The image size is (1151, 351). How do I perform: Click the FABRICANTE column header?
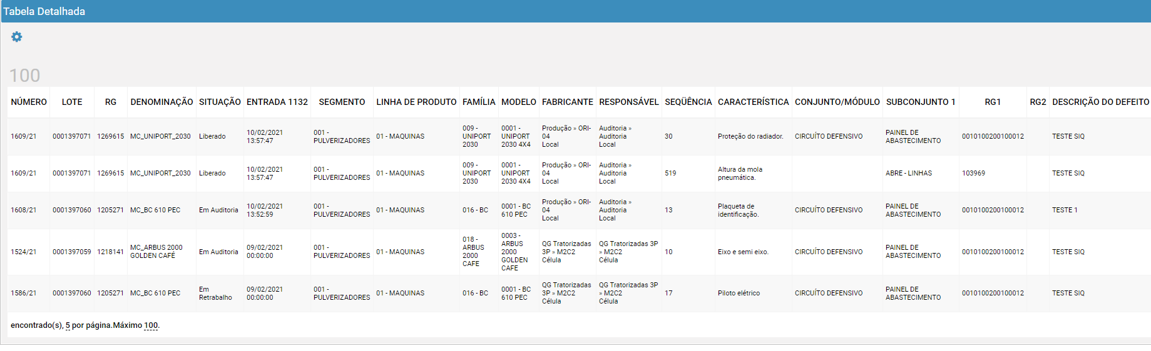(x=568, y=102)
